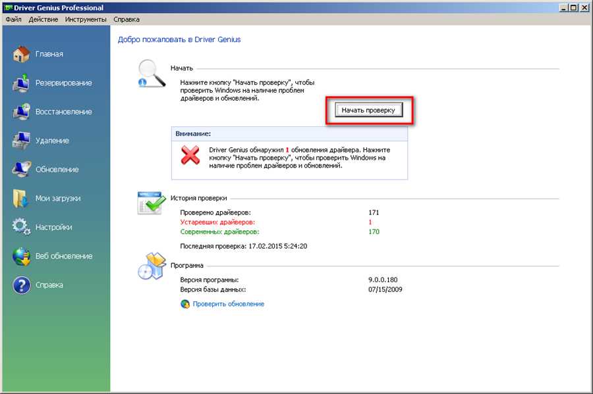Viewport: 593px width, 394px height.
Task: Close the Driver Genius window
Action: coord(584,7)
